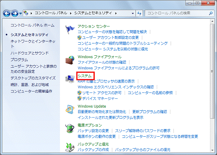217x155 pixels.
Task: Select コントロール パネル in the address breadcrumb
Action: coord(51,13)
